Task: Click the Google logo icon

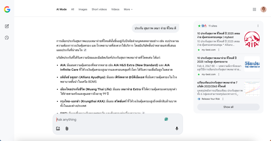Action: [x=7, y=10]
